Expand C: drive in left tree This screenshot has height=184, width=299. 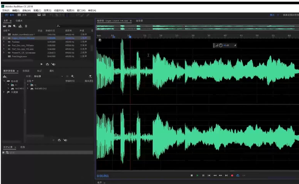8,85
